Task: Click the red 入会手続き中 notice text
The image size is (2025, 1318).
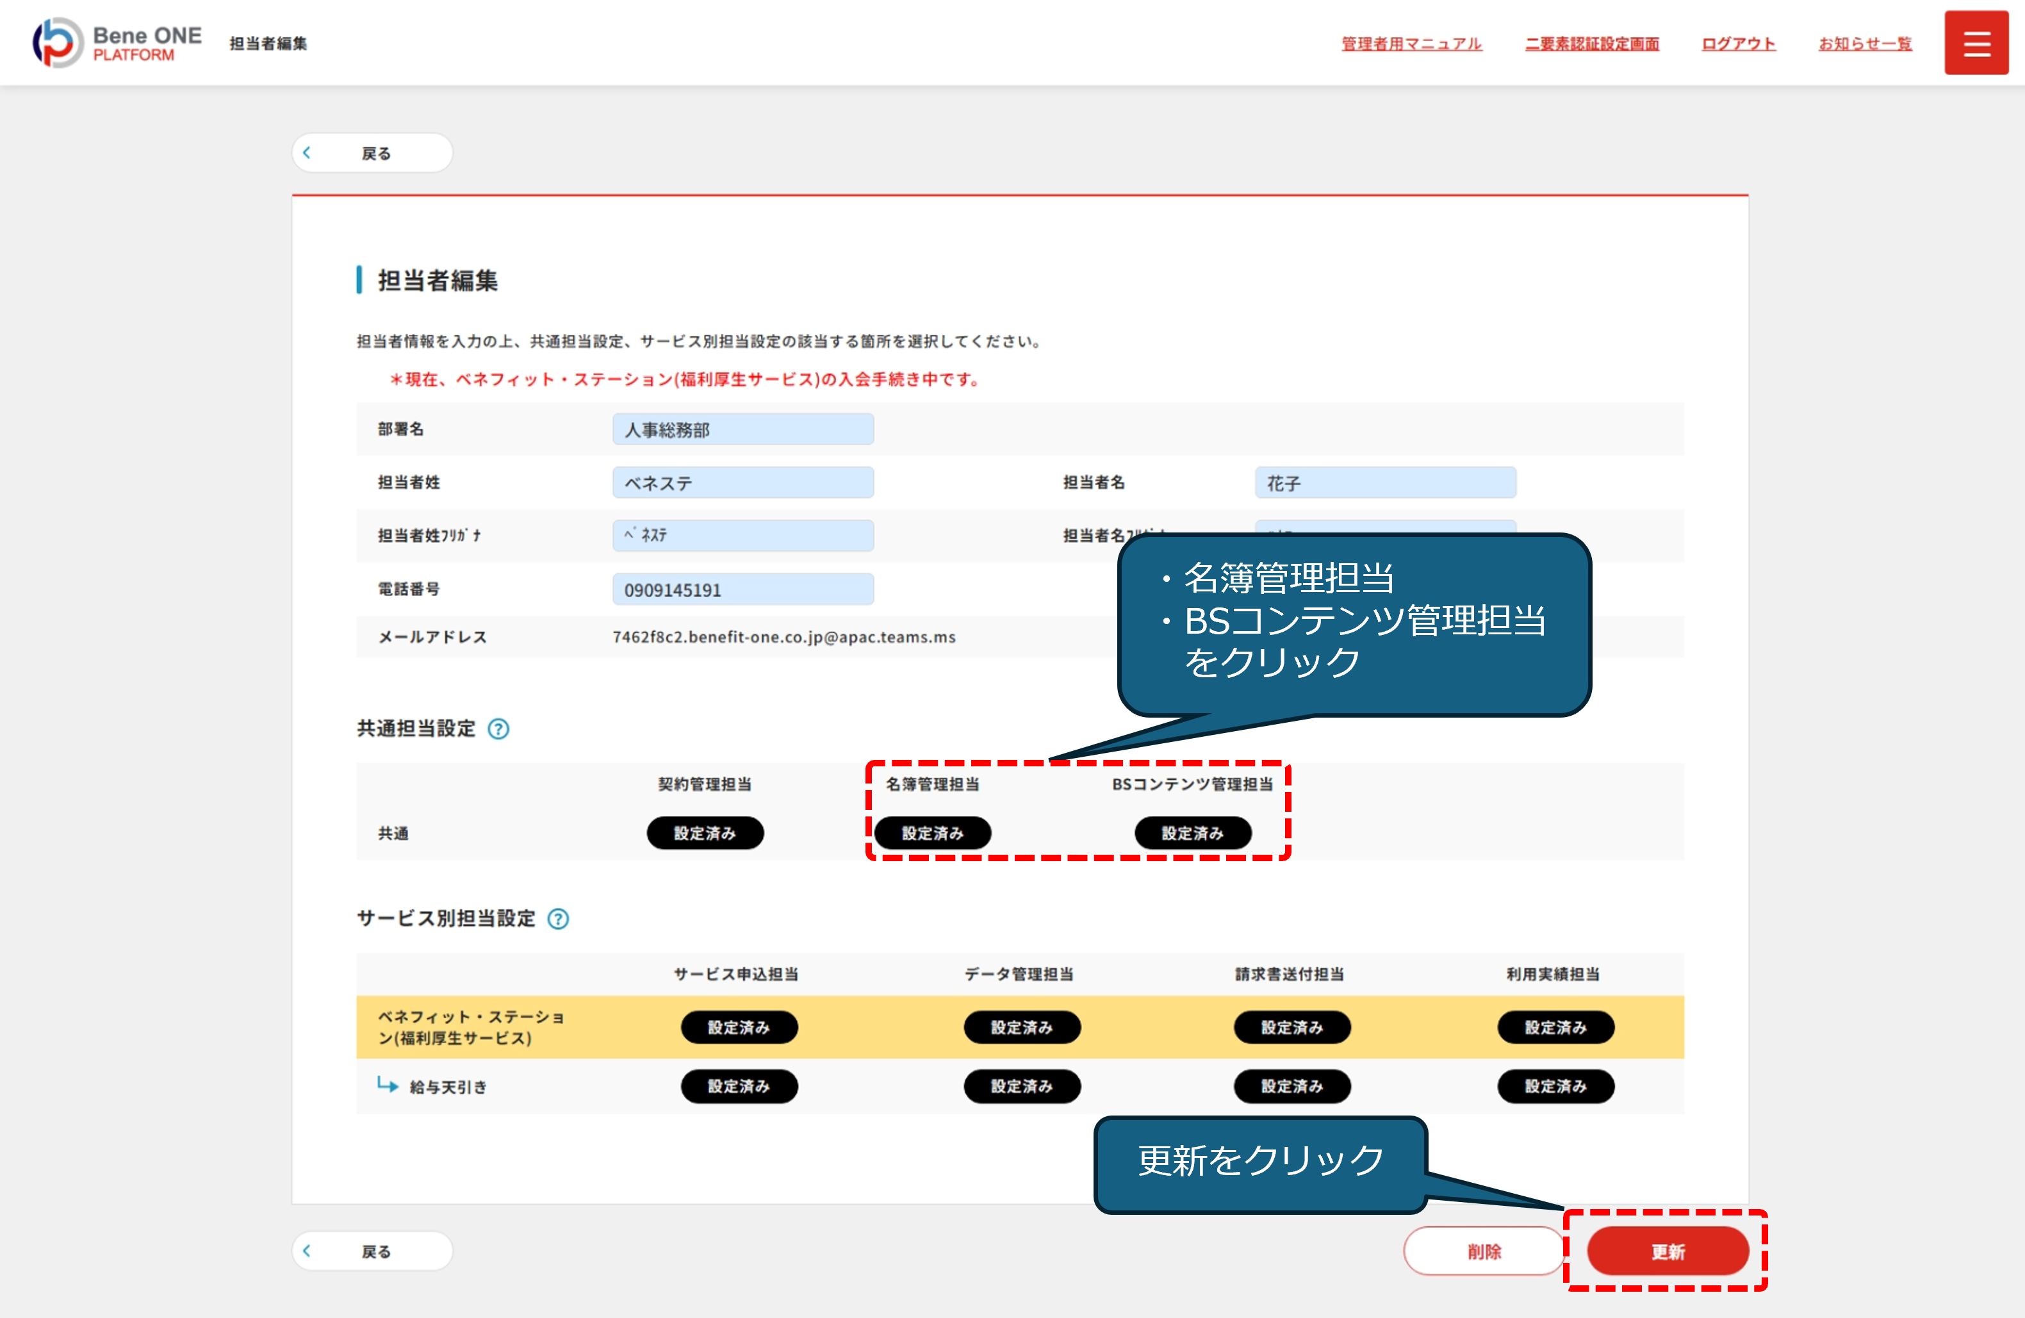Action: pyautogui.click(x=685, y=379)
